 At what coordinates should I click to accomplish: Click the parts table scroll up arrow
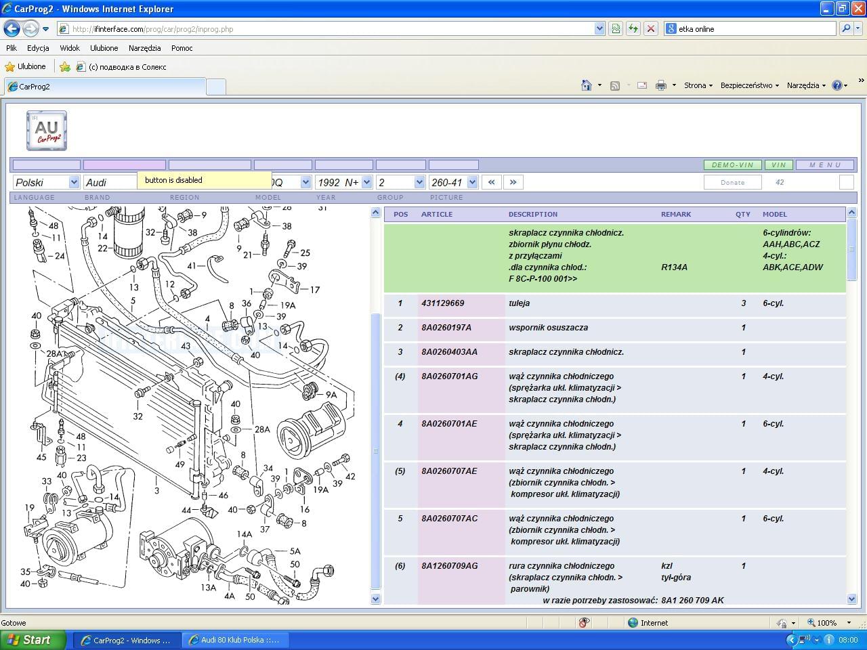point(851,213)
